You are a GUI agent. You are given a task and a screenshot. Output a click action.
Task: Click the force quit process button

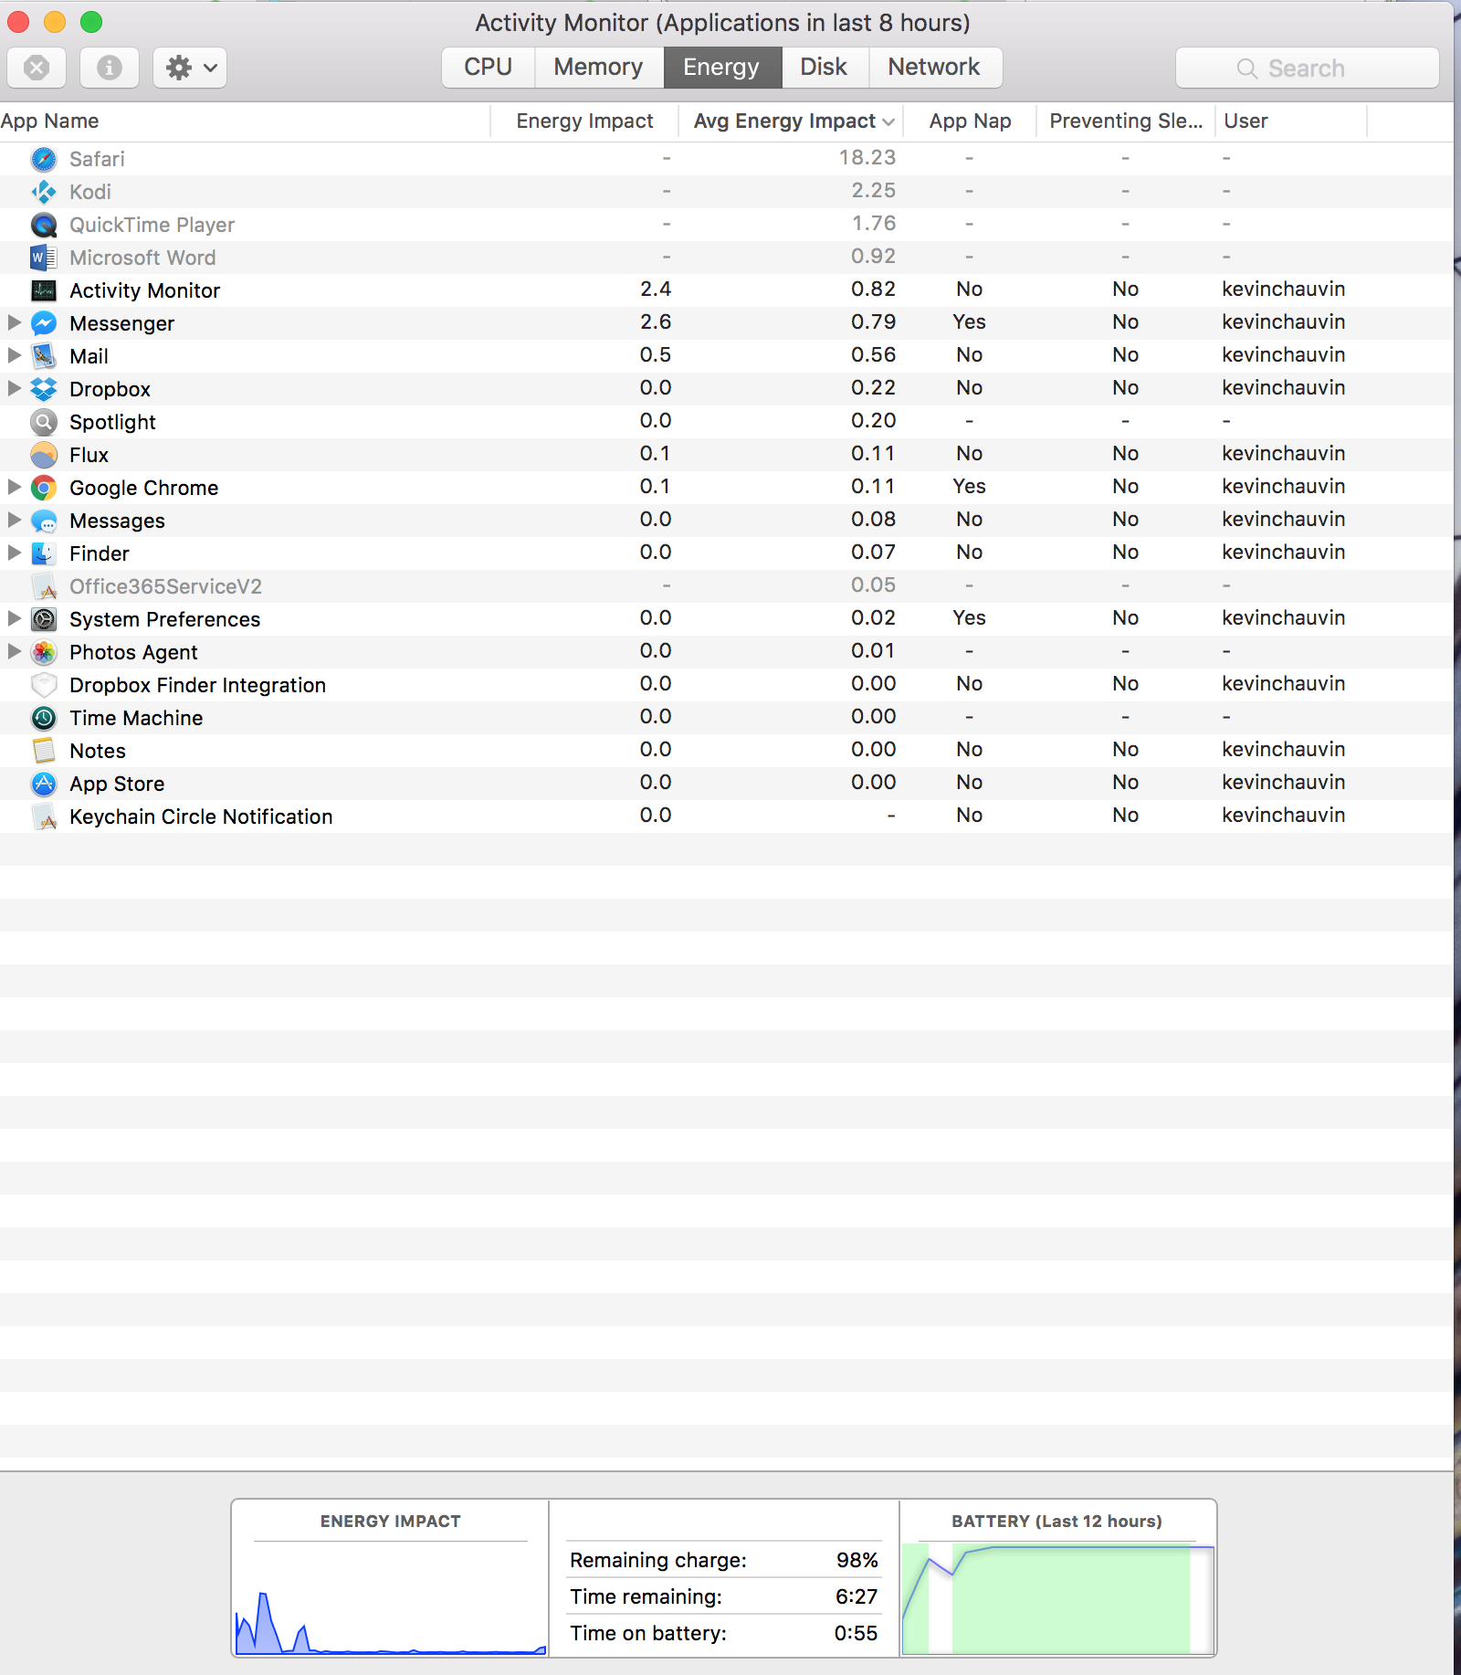tap(37, 68)
